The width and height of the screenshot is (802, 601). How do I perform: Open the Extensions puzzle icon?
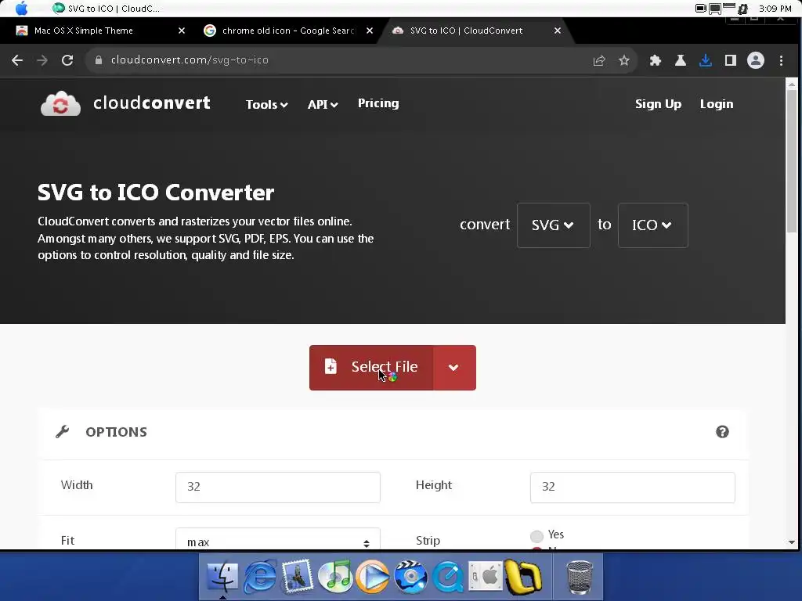point(656,60)
